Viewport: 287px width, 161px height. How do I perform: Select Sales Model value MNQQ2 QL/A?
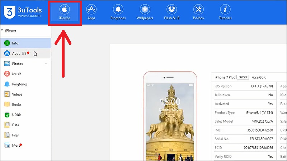[x=262, y=121]
